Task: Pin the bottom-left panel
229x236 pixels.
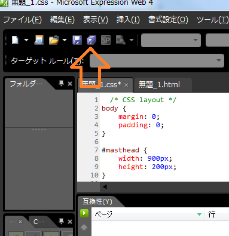Action: [61, 221]
